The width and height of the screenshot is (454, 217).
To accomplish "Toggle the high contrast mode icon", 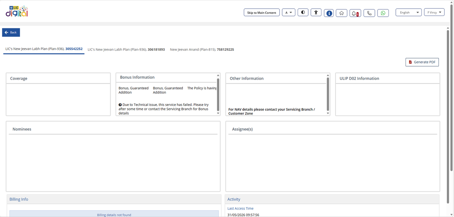I will click(x=303, y=12).
